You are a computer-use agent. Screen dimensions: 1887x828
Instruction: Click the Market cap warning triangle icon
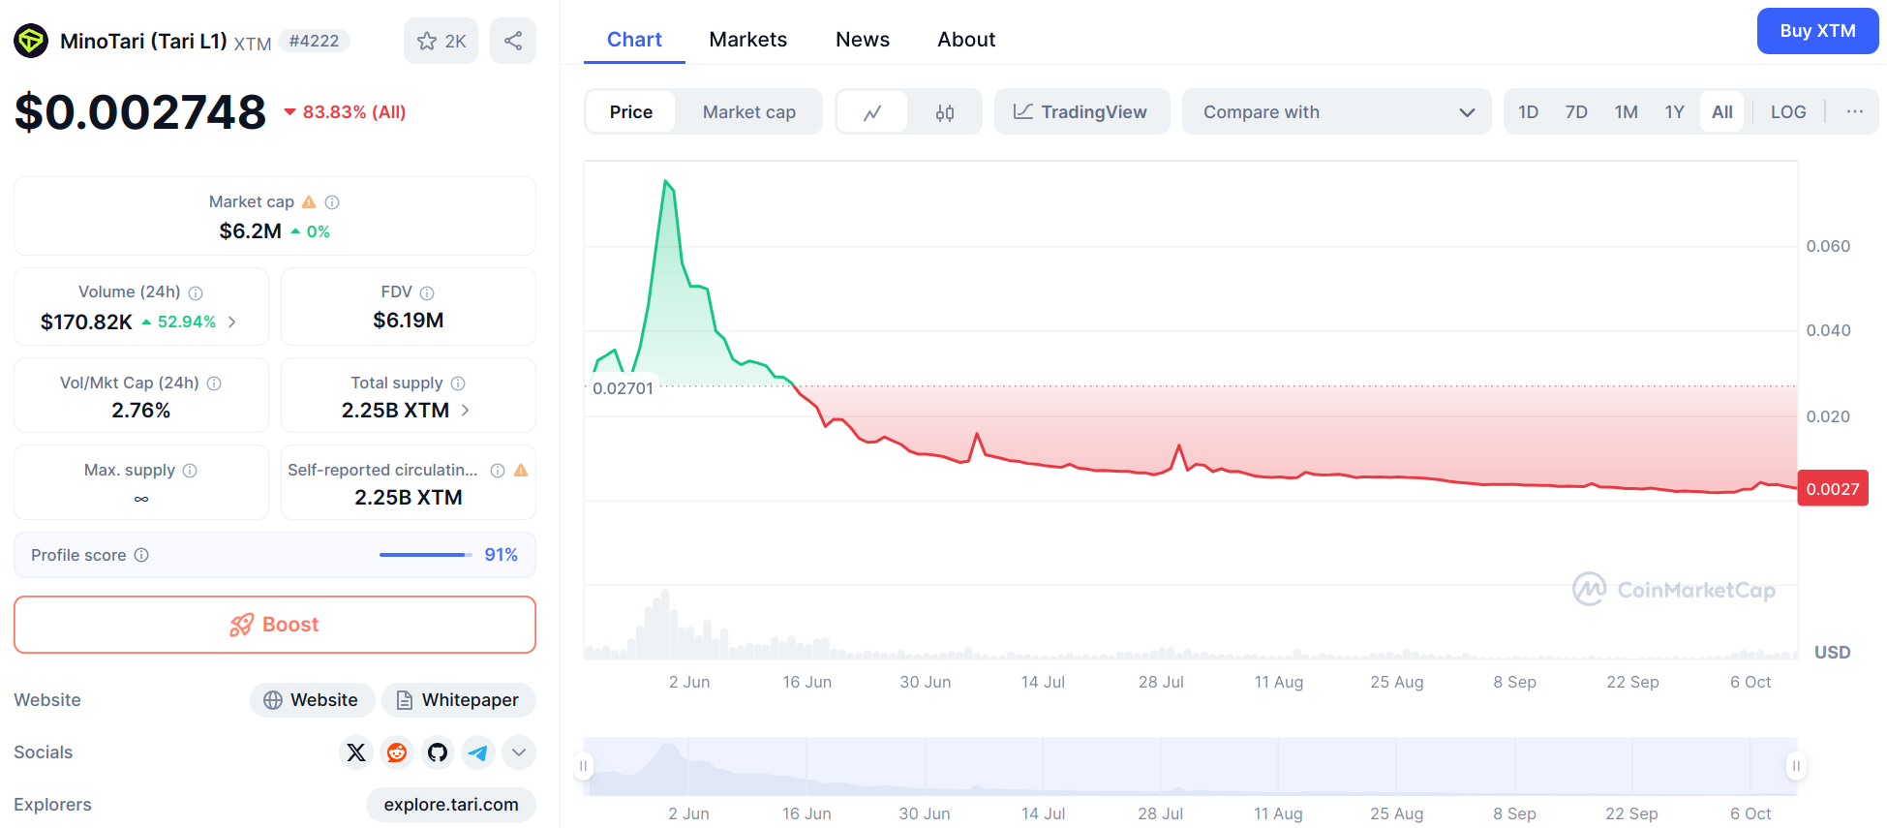pyautogui.click(x=309, y=201)
